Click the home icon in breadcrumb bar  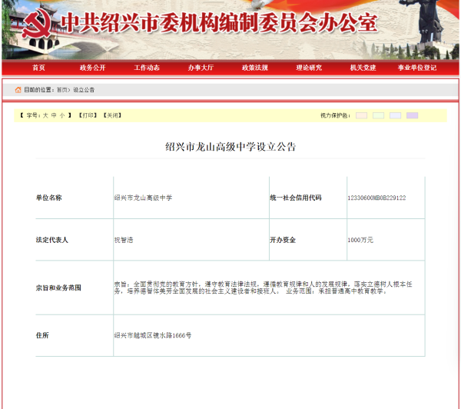click(x=18, y=90)
